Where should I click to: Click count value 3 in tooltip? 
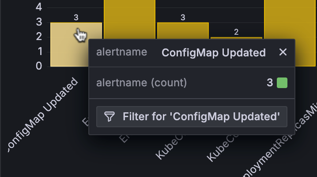coord(269,82)
